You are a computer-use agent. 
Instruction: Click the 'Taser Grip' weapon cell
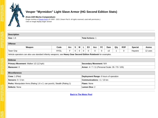[30, 51]
